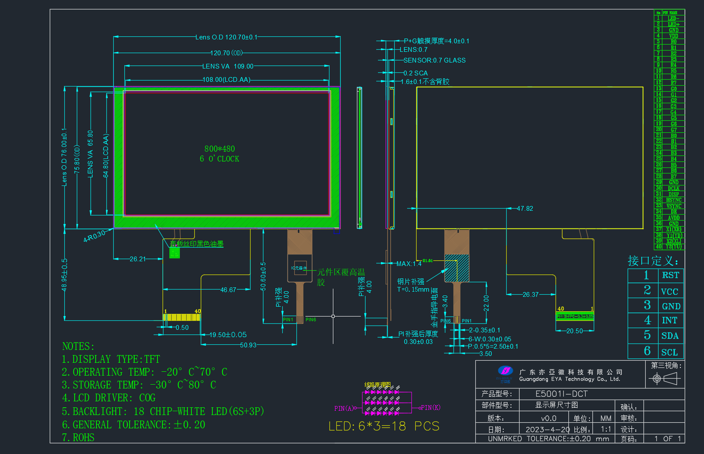Select the "6 O'CLOCK" viewing direction text
Image resolution: width=704 pixels, height=454 pixels.
tap(220, 159)
